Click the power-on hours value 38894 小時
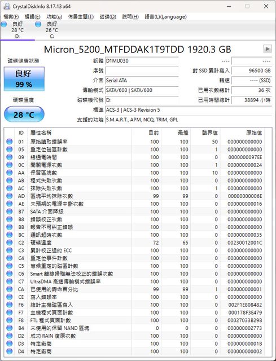This screenshot has width=276, height=361. pyautogui.click(x=252, y=100)
